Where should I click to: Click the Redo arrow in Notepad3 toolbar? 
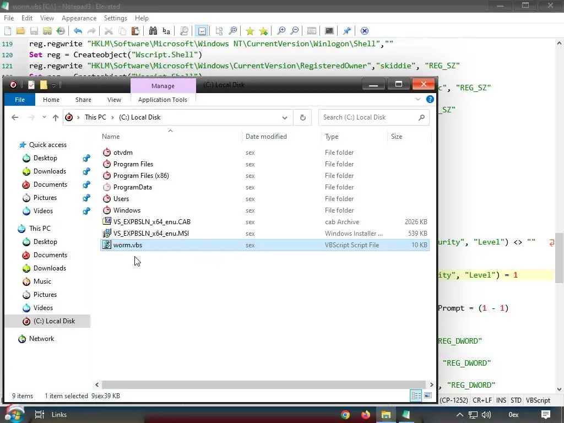click(92, 31)
